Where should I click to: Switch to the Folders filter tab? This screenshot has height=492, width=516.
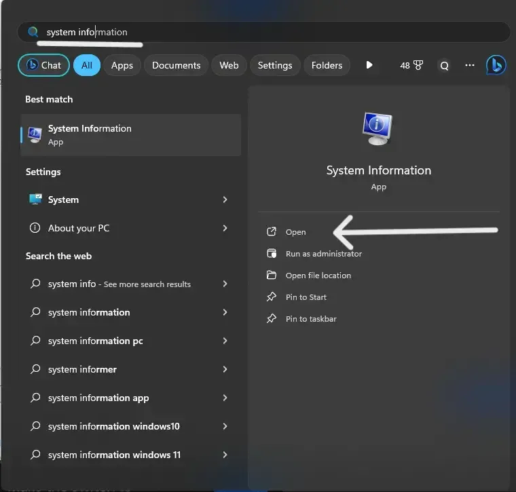[x=327, y=65]
